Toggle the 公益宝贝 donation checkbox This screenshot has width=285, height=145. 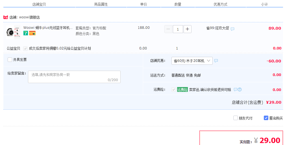[x=25, y=49]
